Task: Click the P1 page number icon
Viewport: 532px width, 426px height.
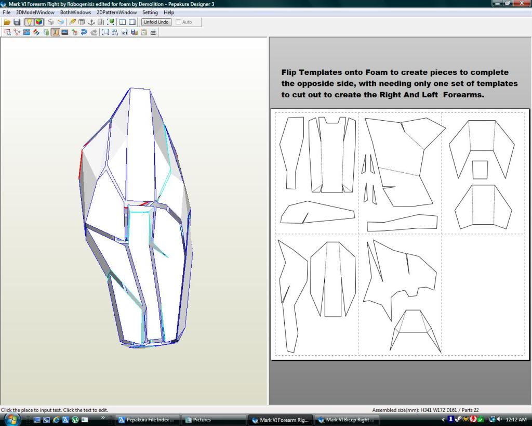Action: coord(125,32)
